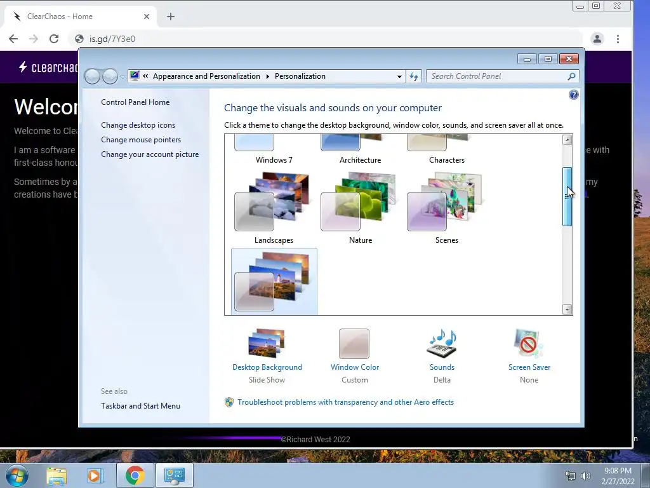Image resolution: width=650 pixels, height=488 pixels.
Task: Open Windows Explorer from the taskbar
Action: pyautogui.click(x=56, y=476)
